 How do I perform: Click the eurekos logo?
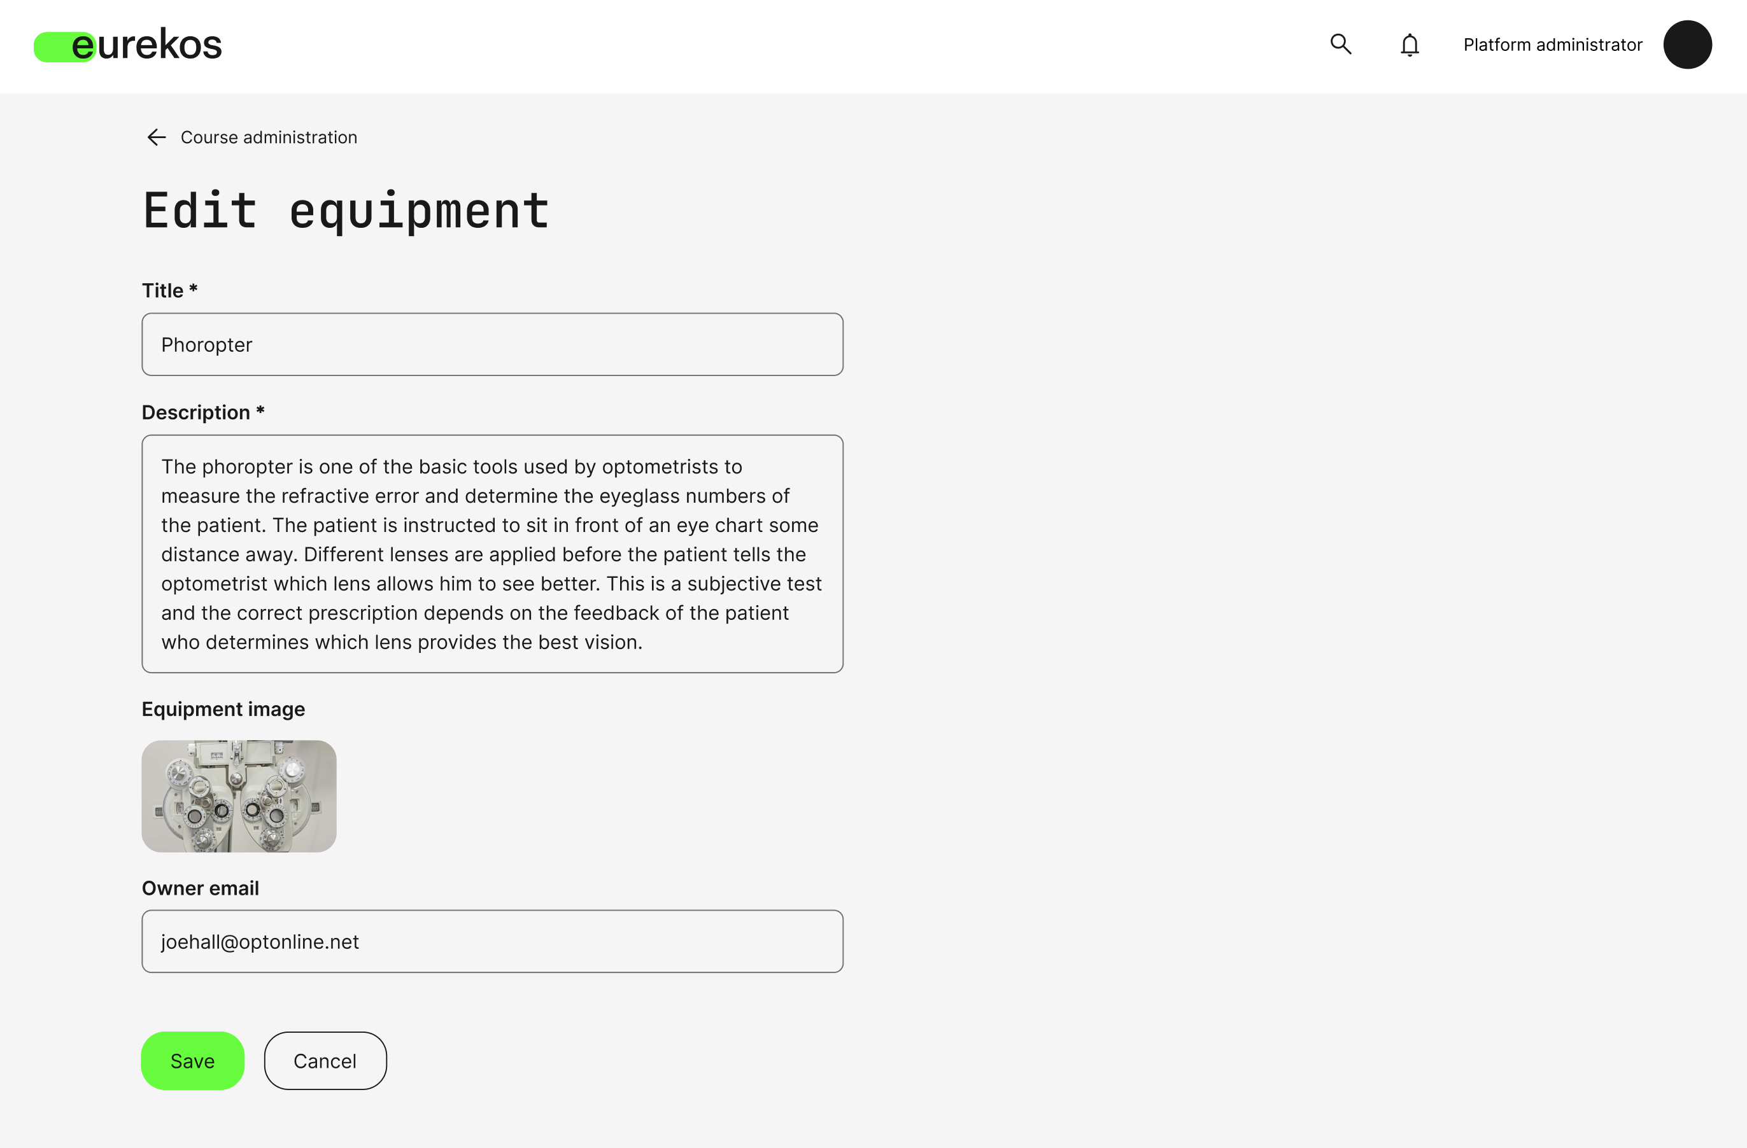[129, 45]
